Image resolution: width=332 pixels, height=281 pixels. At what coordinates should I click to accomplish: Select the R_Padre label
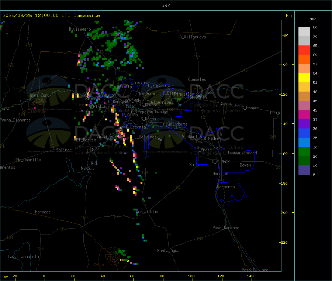[x=211, y=138]
